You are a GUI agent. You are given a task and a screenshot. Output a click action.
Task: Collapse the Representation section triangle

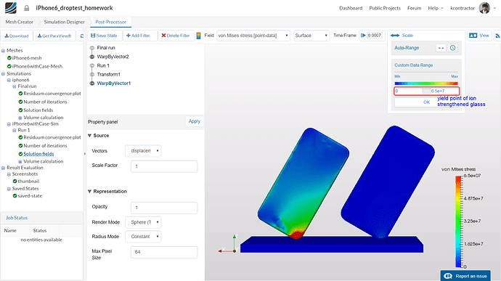click(90, 192)
